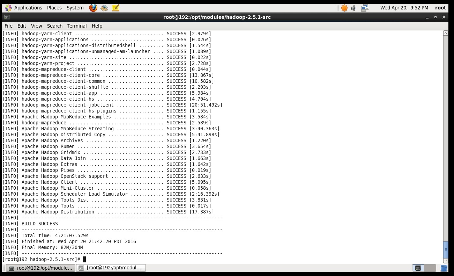The height and width of the screenshot is (276, 454).
Task: Click the Apache Hadoop Distribution line
Action: coord(108,212)
